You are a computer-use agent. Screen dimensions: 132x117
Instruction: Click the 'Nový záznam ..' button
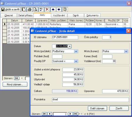pos(15,84)
